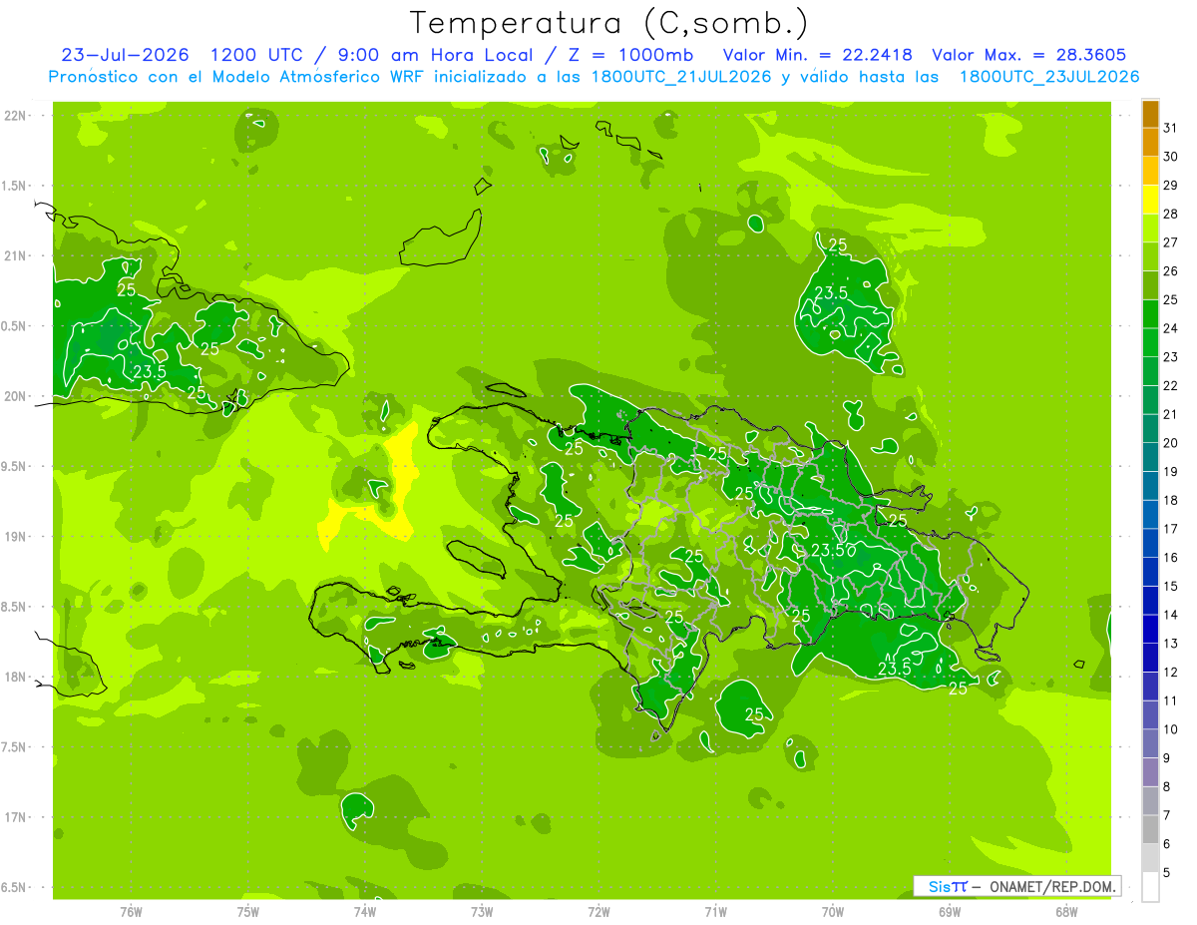Select the date text '23-Jul-2026'
This screenshot has width=1197, height=925.
point(125,55)
